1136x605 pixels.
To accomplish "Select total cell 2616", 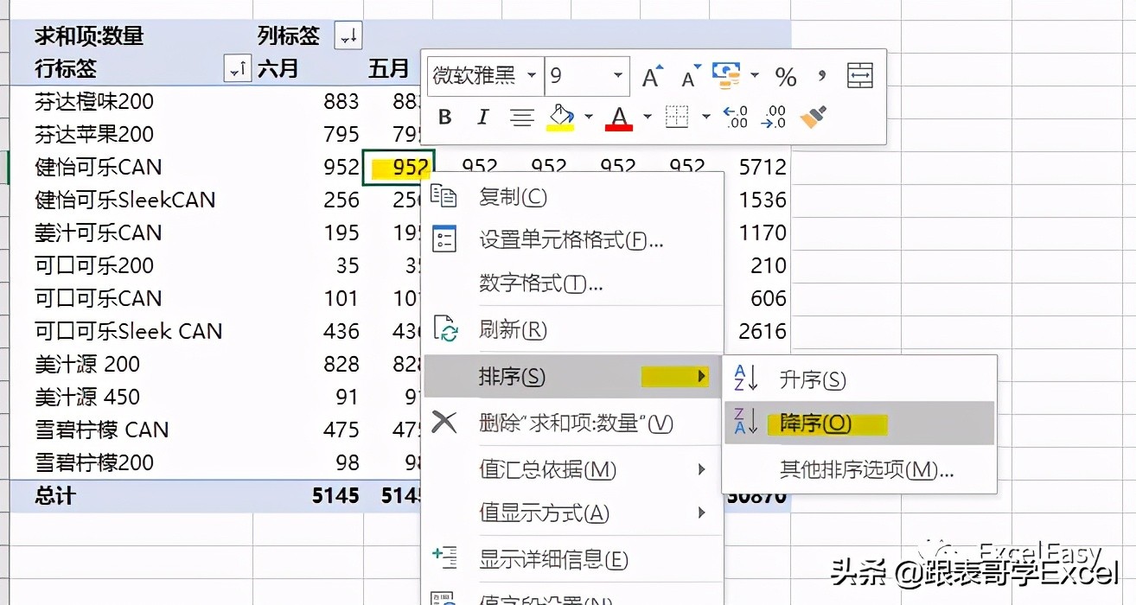I will [763, 331].
